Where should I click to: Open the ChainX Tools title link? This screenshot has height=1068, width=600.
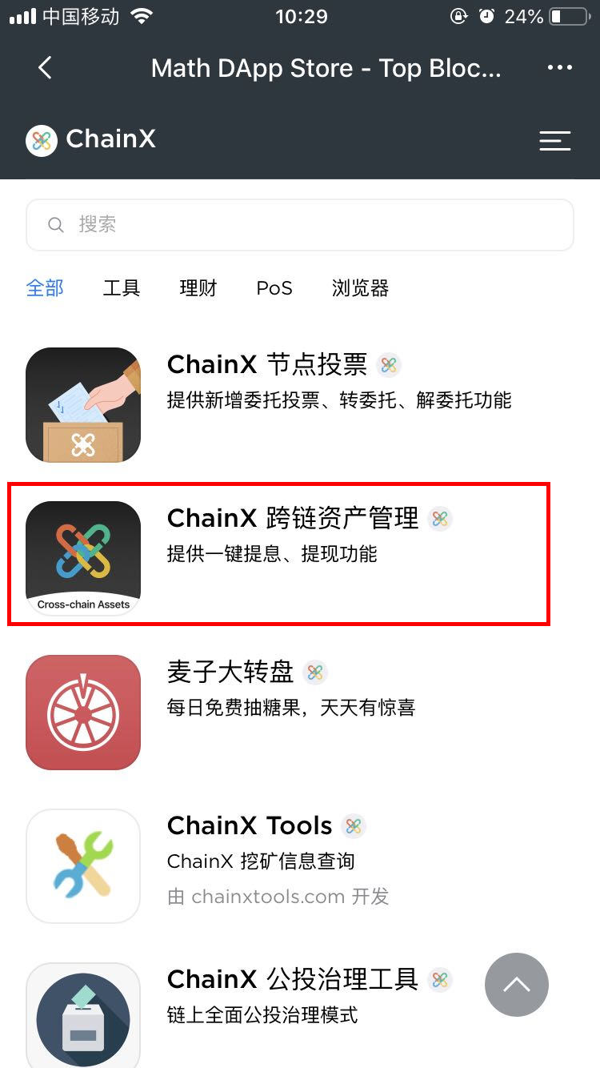click(x=250, y=825)
